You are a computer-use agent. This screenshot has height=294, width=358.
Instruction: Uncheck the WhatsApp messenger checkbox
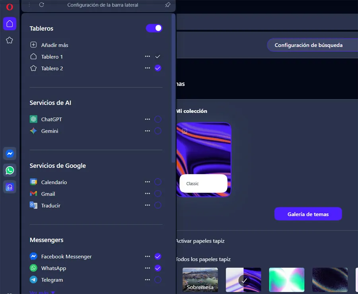[158, 268]
